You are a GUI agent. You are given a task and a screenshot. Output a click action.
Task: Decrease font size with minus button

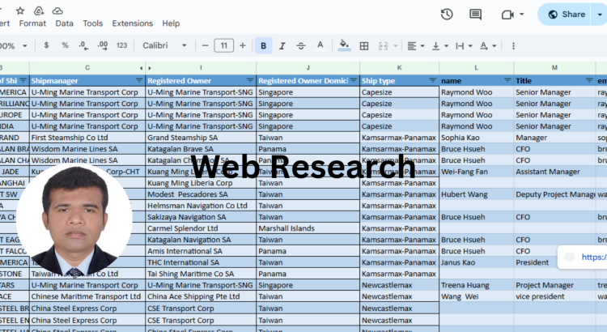click(206, 45)
